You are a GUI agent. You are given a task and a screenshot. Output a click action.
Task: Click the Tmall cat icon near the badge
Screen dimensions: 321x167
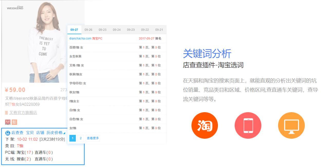click(7, 122)
